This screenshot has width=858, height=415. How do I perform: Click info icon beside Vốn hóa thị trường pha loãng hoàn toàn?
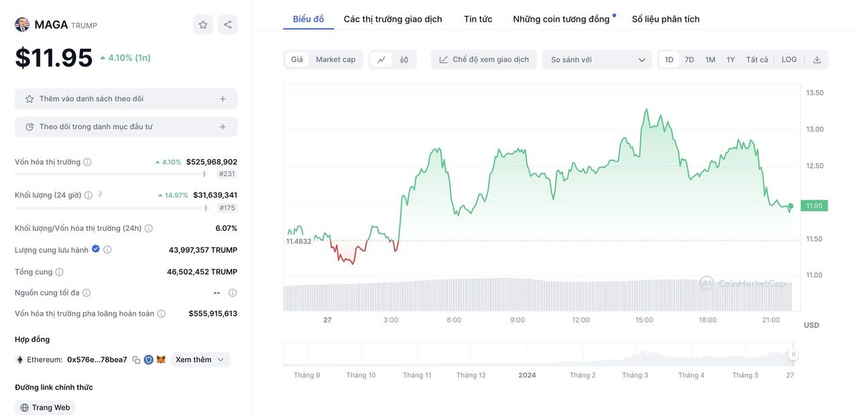[x=162, y=313]
